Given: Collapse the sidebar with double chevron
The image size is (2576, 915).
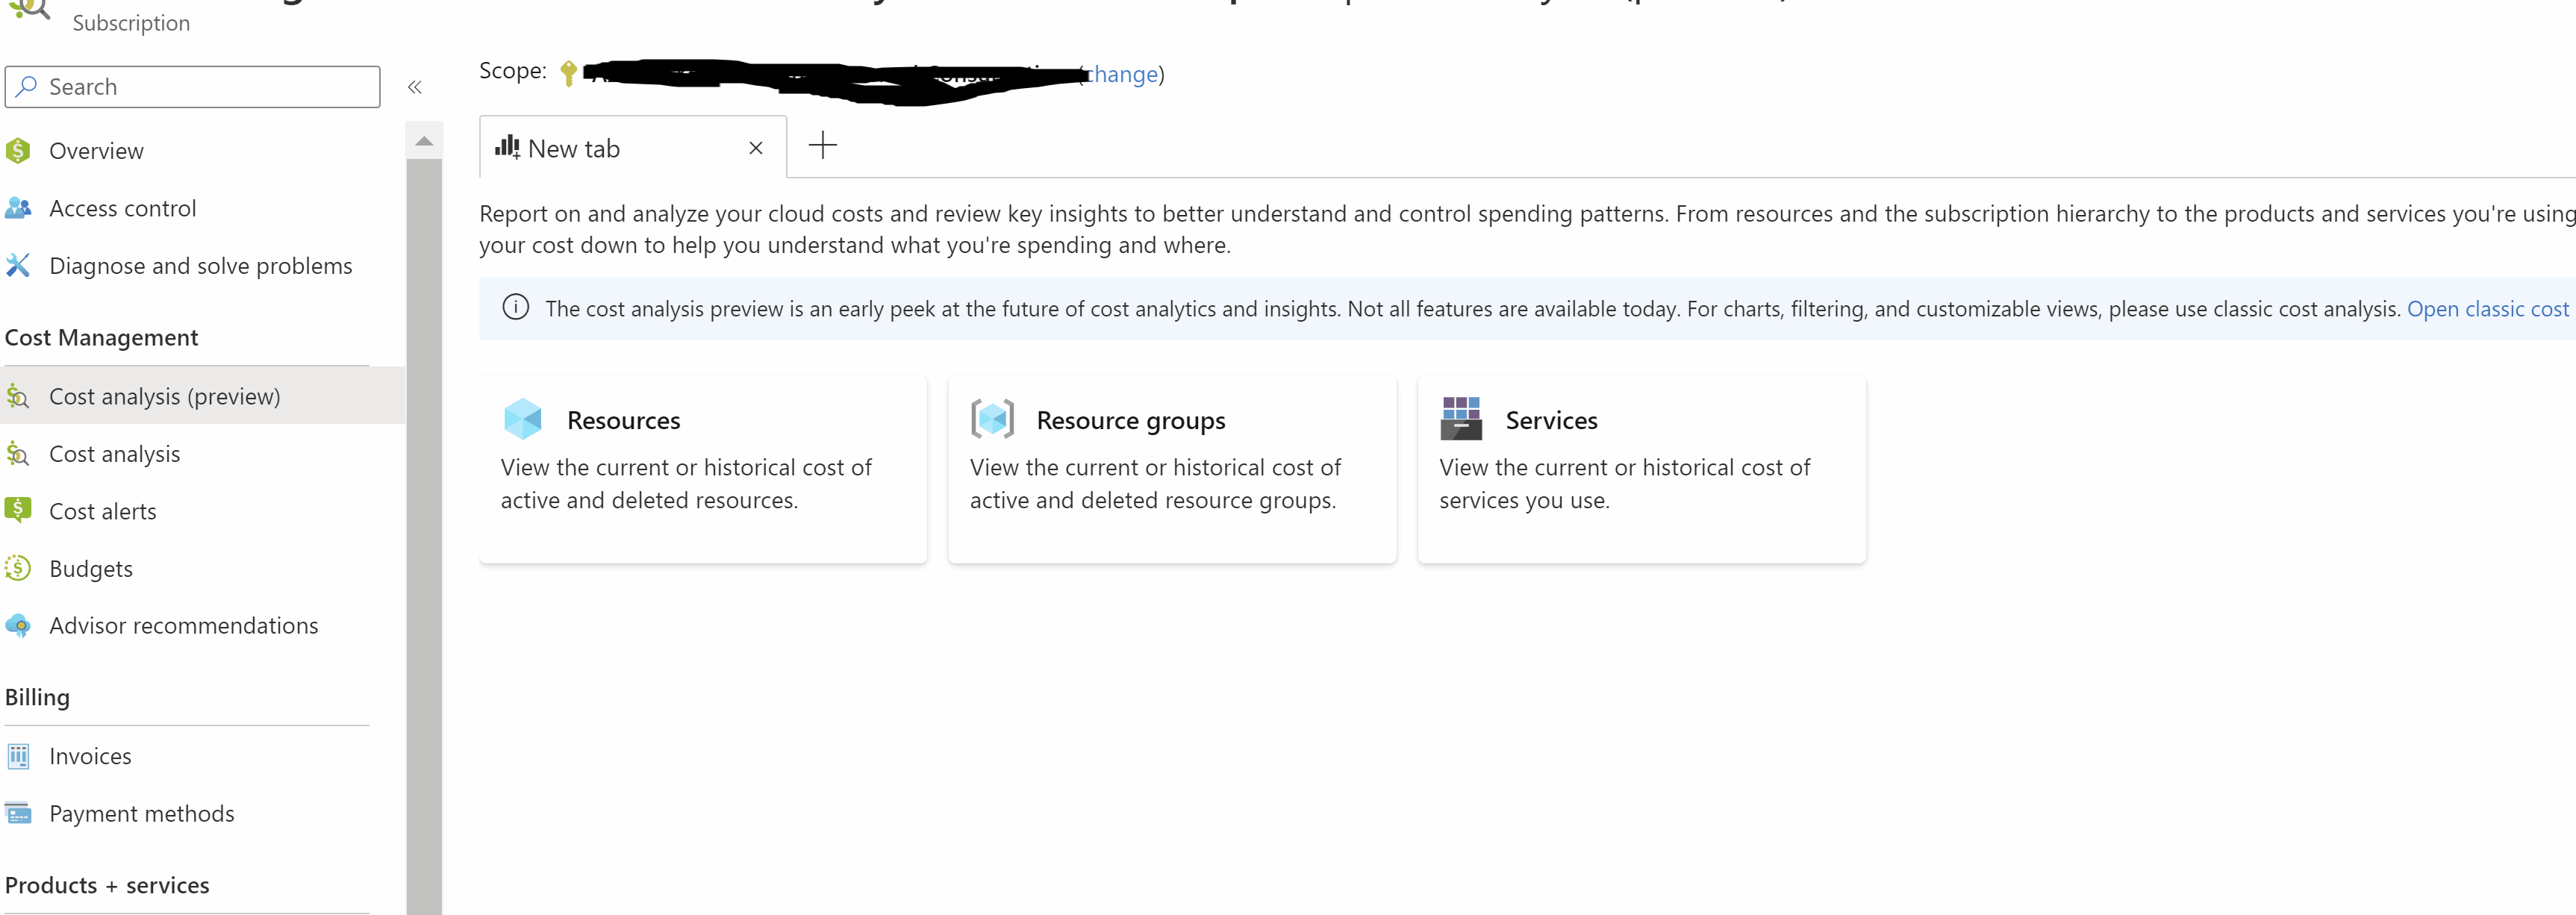Looking at the screenshot, I should pos(415,88).
